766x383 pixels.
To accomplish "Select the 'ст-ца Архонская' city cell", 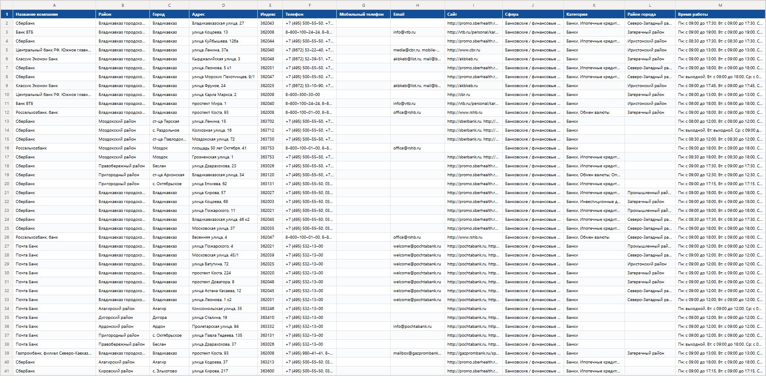I will (x=169, y=175).
